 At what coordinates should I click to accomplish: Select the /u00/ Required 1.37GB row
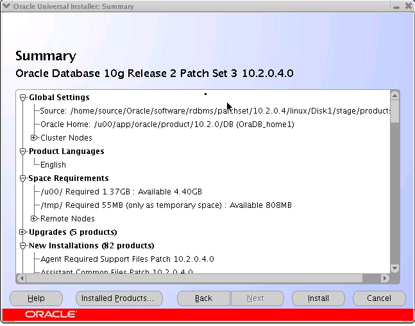[121, 192]
